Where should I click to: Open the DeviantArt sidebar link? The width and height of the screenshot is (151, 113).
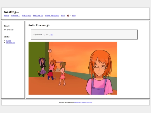(11, 43)
